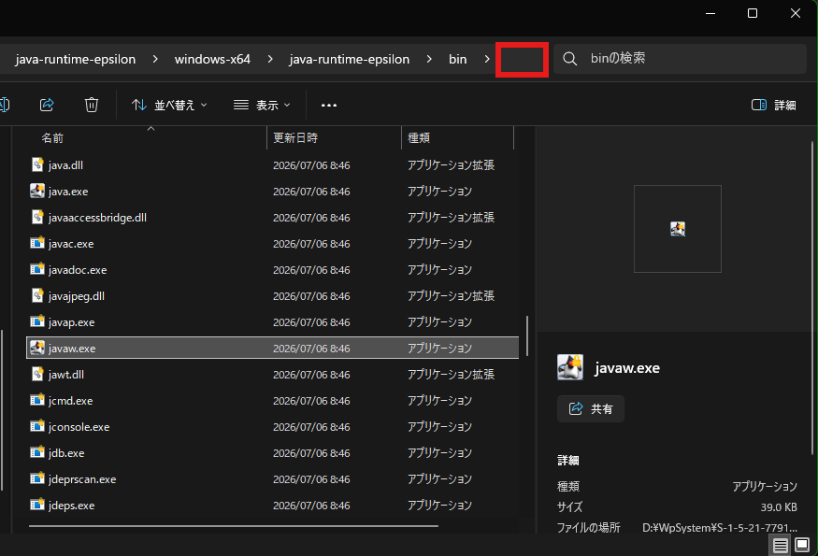Click javac.exe file icon

click(x=37, y=243)
